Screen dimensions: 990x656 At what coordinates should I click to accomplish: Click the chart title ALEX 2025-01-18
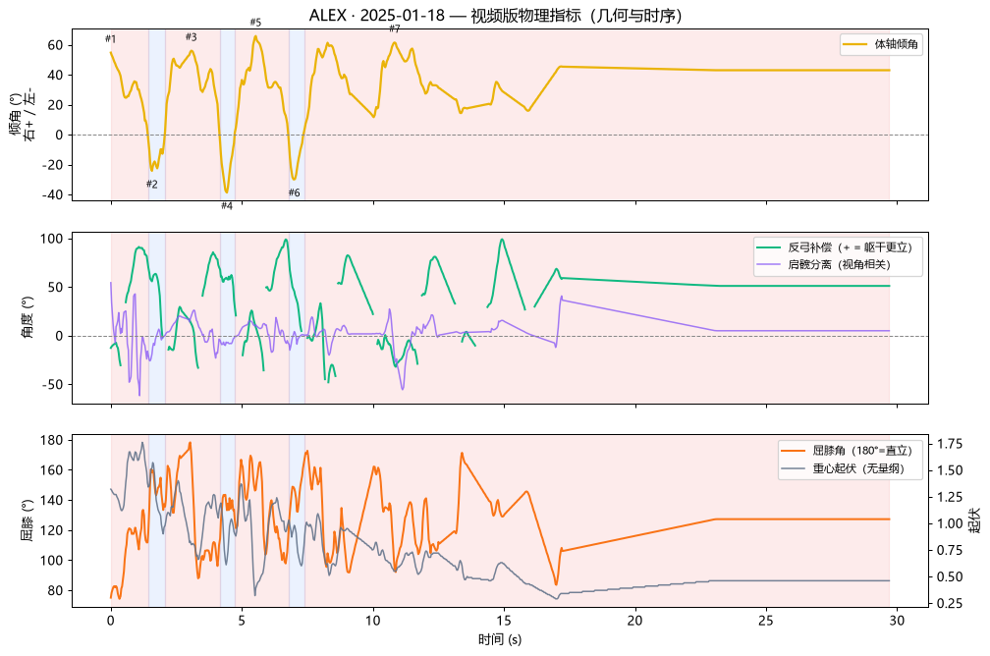coord(495,15)
